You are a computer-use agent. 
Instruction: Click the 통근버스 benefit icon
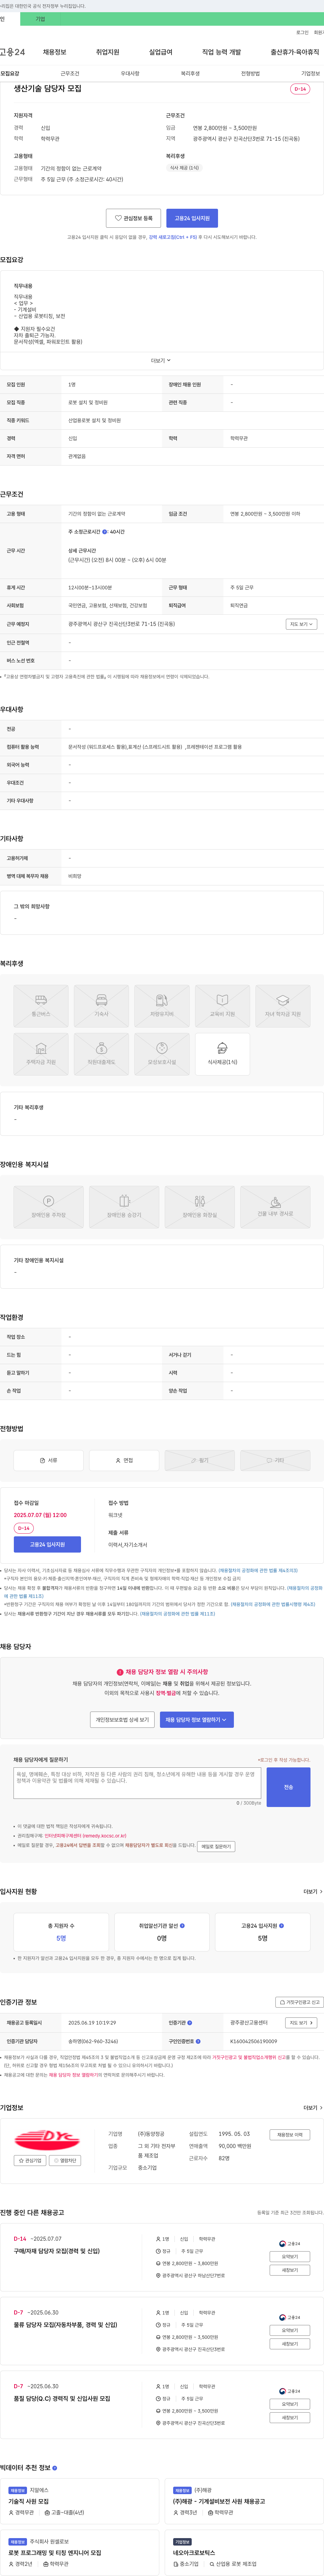click(x=41, y=1006)
